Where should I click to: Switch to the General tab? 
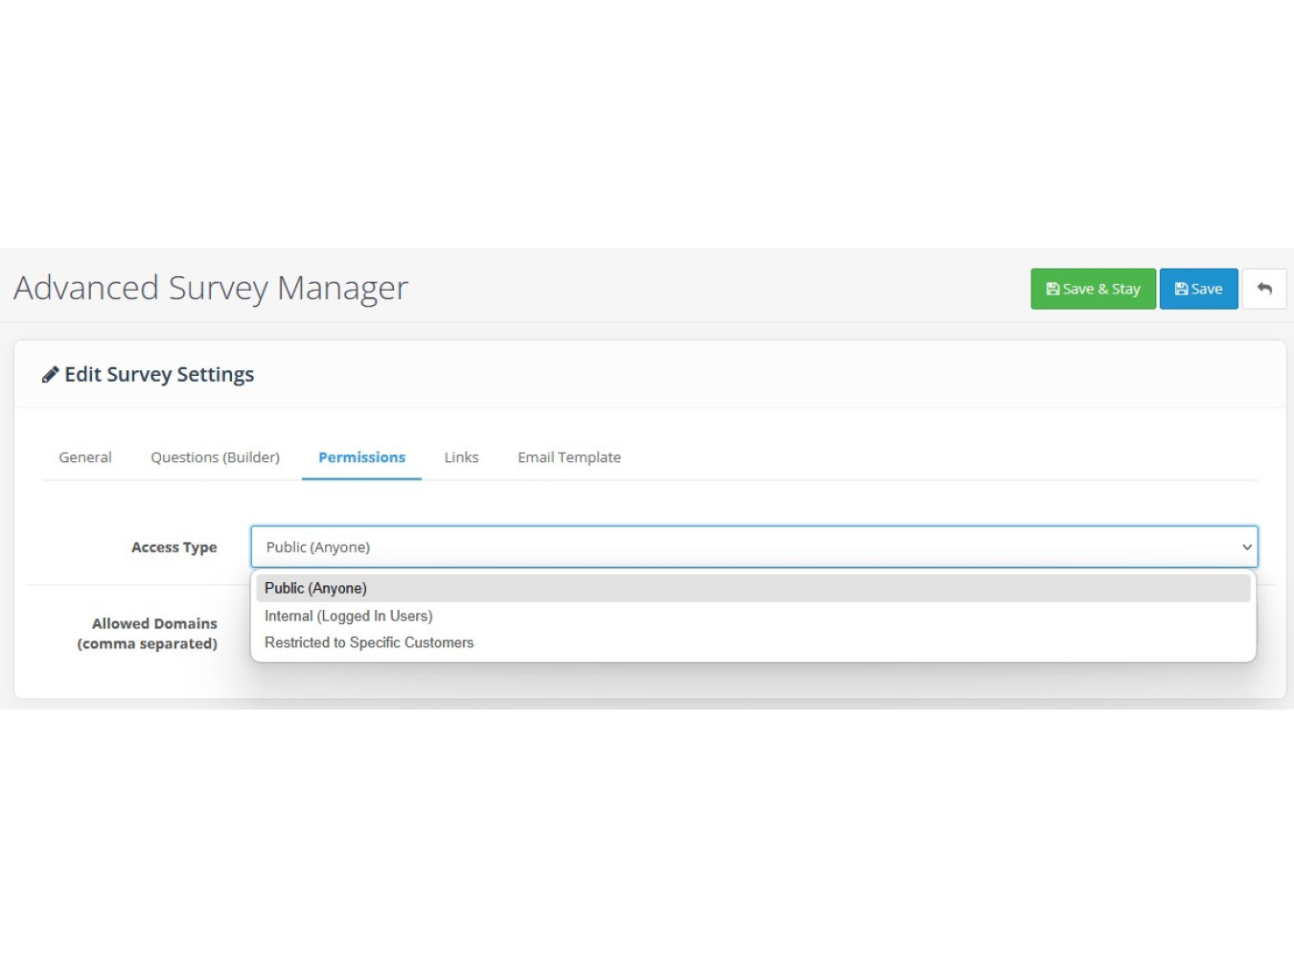(85, 457)
